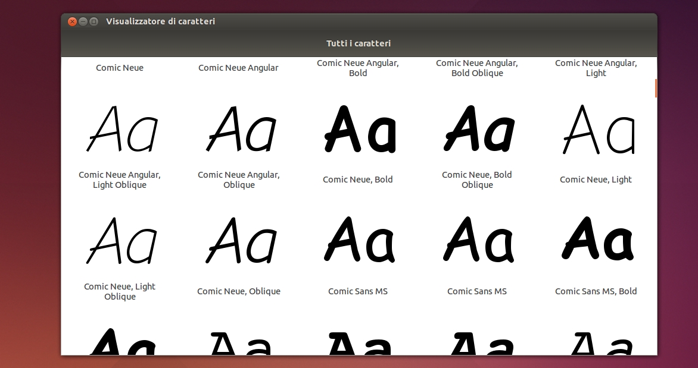The height and width of the screenshot is (368, 698).
Task: Close the Visualizzatore di caratteri window
Action: [x=73, y=21]
